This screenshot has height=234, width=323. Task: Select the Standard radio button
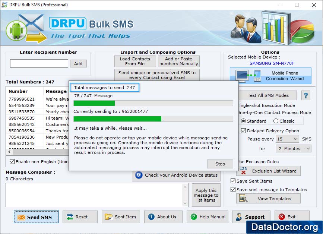[243, 121]
